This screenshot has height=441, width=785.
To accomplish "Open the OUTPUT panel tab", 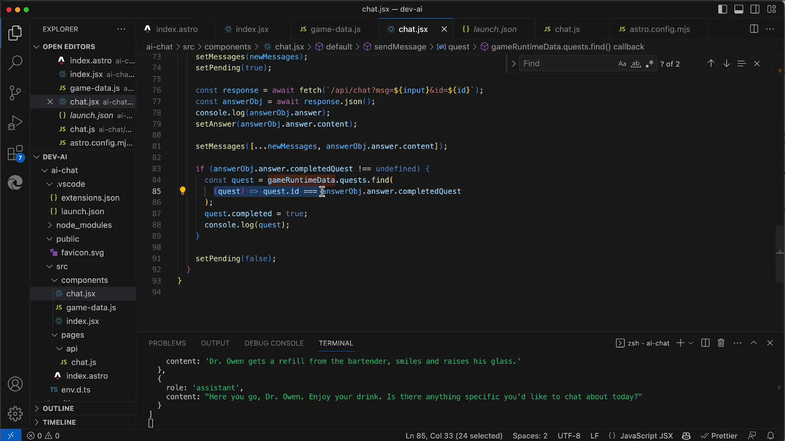I will click(215, 343).
